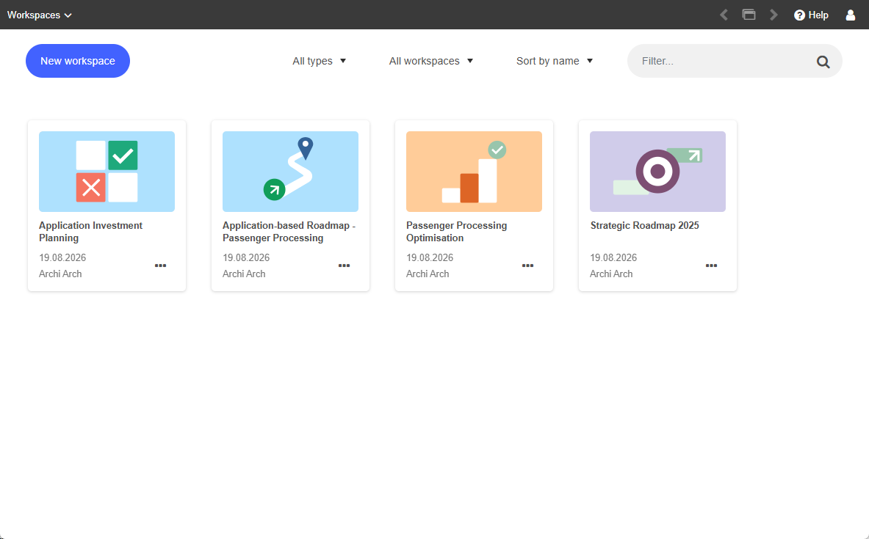Screen dimensions: 869x539
Task: Open Application Investment Planning thumbnail
Action: [107, 172]
